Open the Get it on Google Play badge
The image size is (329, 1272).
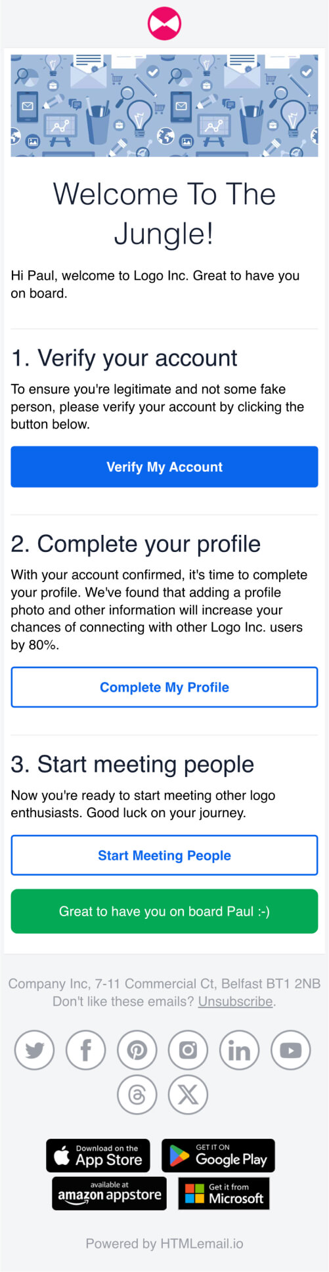[218, 1155]
